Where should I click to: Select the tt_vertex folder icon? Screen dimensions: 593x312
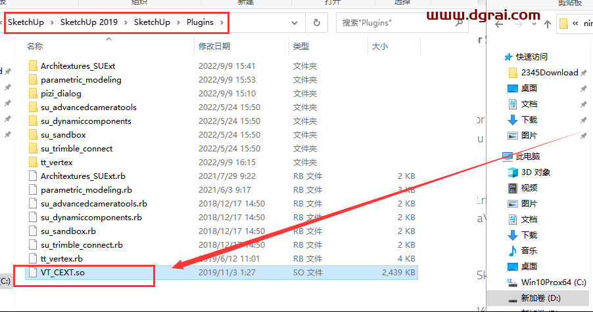click(34, 162)
